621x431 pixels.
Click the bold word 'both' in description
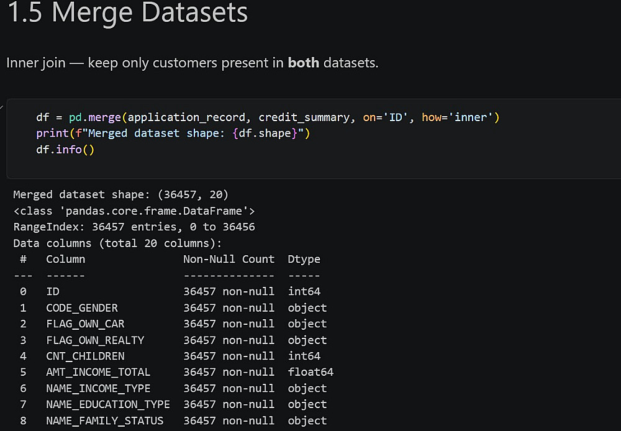point(303,63)
